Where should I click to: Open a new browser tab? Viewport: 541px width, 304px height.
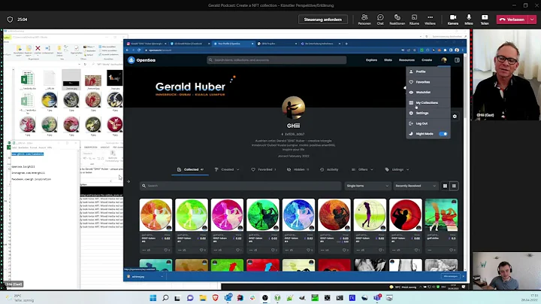346,44
